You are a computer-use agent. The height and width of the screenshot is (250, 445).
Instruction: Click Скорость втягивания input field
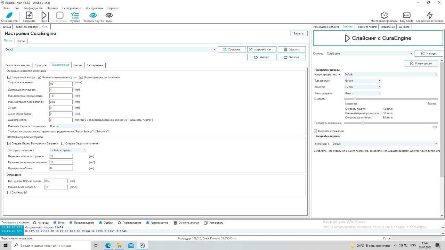[x=61, y=84]
